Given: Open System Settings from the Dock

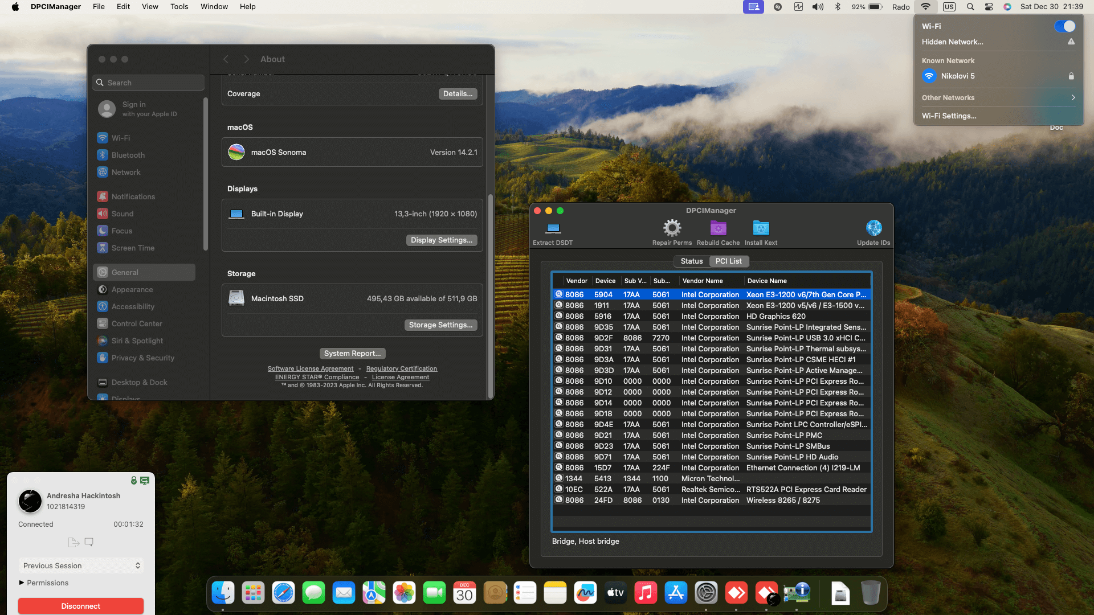Looking at the screenshot, I should pos(706,593).
